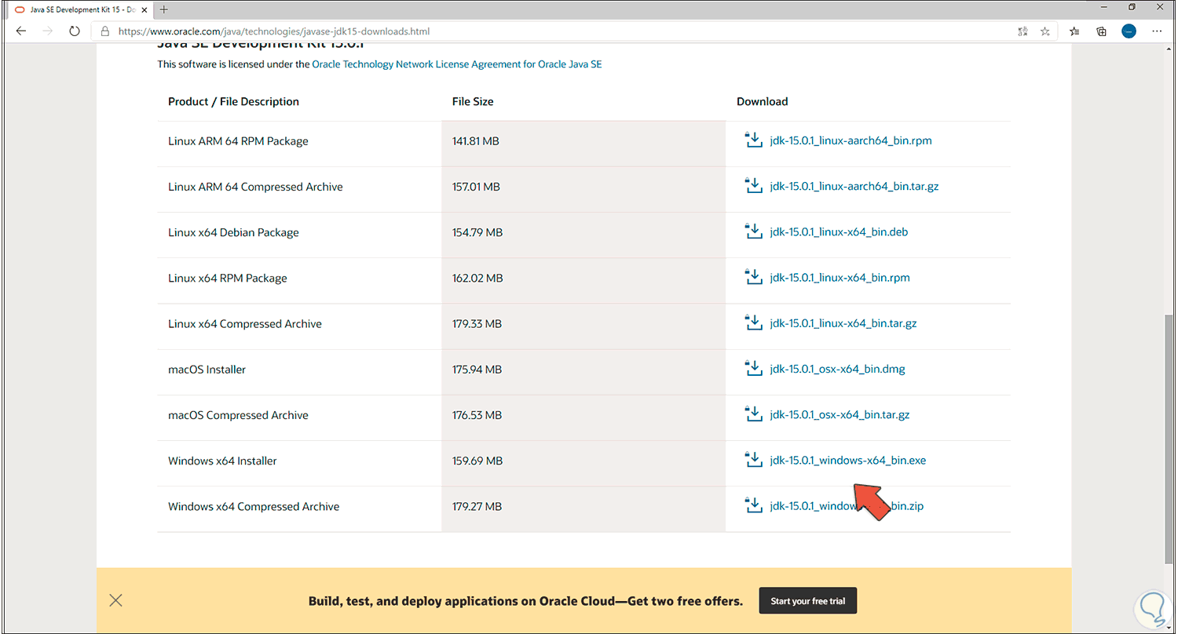Click the download icon for the macOS Installer
The image size is (1178, 634).
pyautogui.click(x=753, y=368)
